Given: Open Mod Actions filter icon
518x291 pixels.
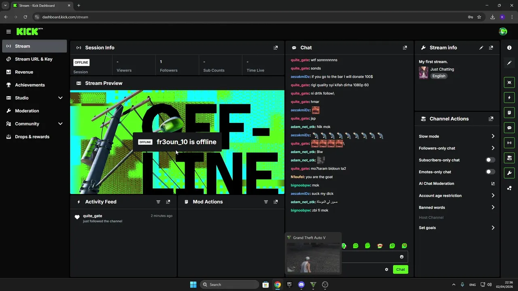Looking at the screenshot, I should [x=266, y=202].
